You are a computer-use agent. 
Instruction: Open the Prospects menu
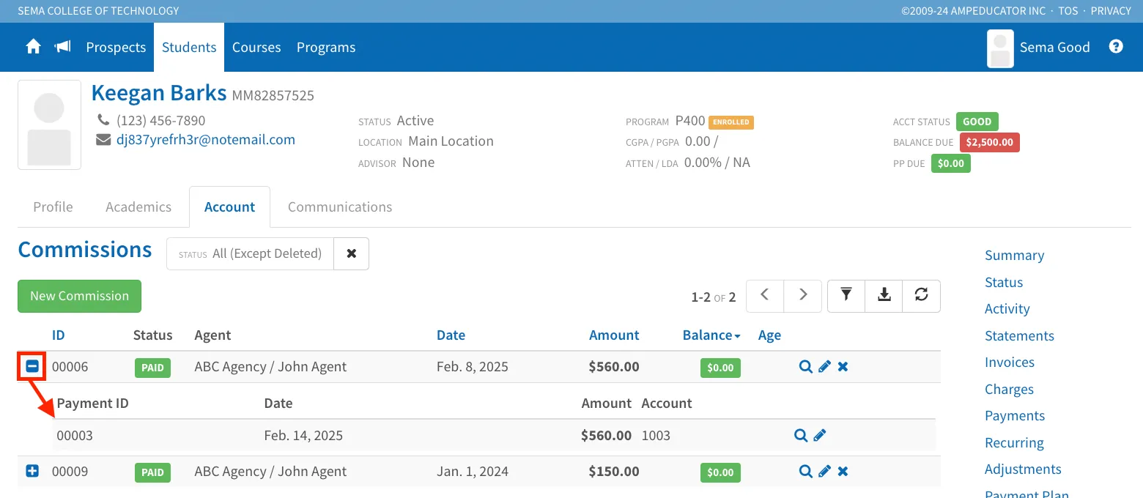coord(116,47)
